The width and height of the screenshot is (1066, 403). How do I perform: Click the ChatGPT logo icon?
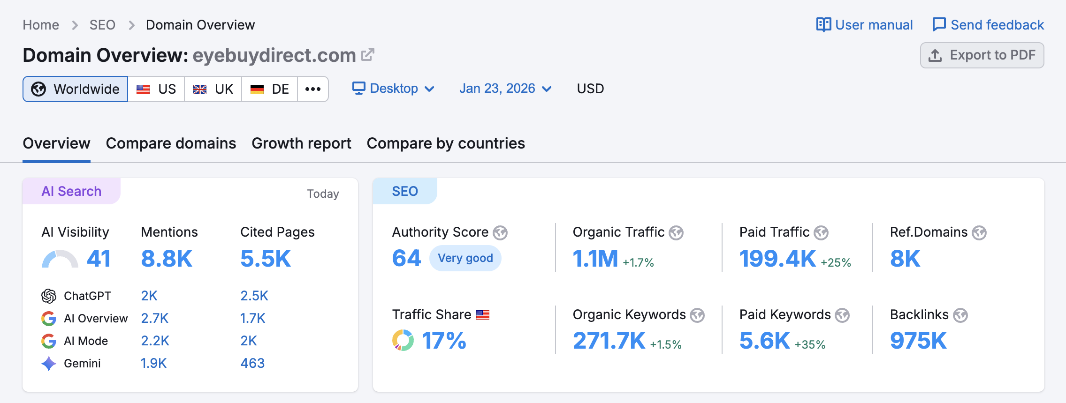(x=49, y=296)
